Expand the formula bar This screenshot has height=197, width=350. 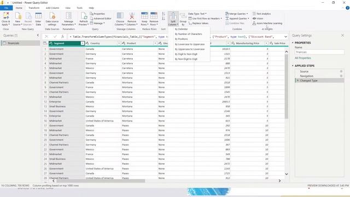[285, 37]
